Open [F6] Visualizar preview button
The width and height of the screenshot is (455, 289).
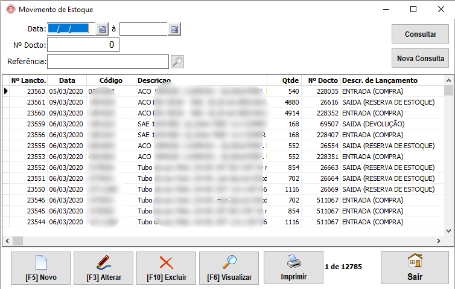pos(229,268)
